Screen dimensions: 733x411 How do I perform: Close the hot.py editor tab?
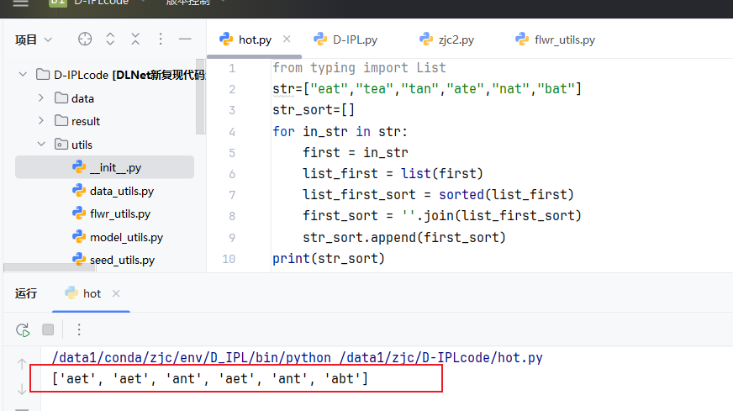[x=287, y=40]
